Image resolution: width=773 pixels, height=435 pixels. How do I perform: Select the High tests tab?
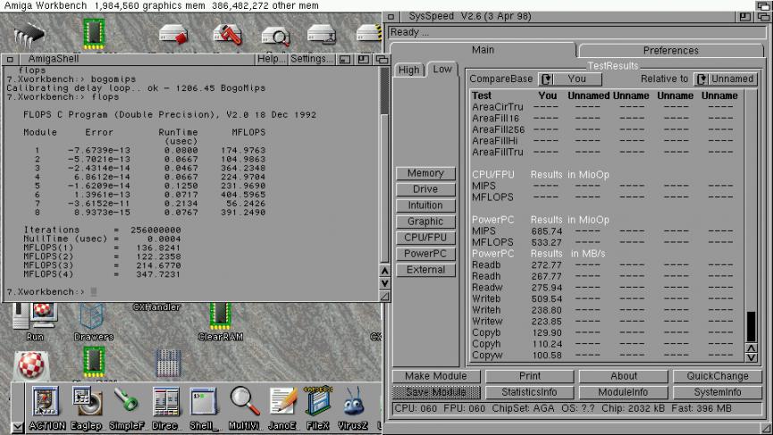click(408, 71)
